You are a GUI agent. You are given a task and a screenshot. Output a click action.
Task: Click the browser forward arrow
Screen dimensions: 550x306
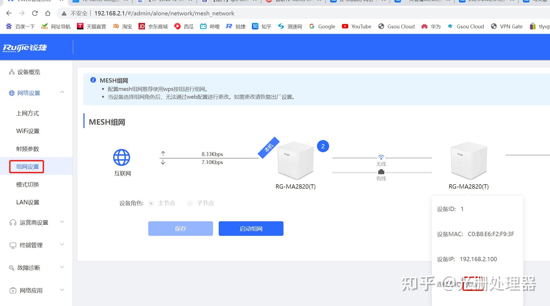tap(22, 13)
